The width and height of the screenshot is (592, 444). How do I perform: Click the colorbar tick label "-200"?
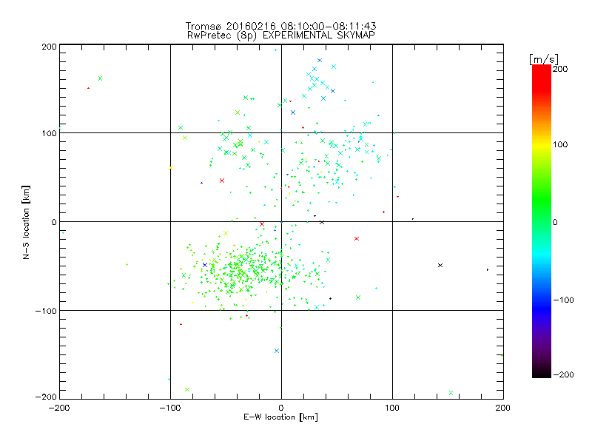point(563,374)
